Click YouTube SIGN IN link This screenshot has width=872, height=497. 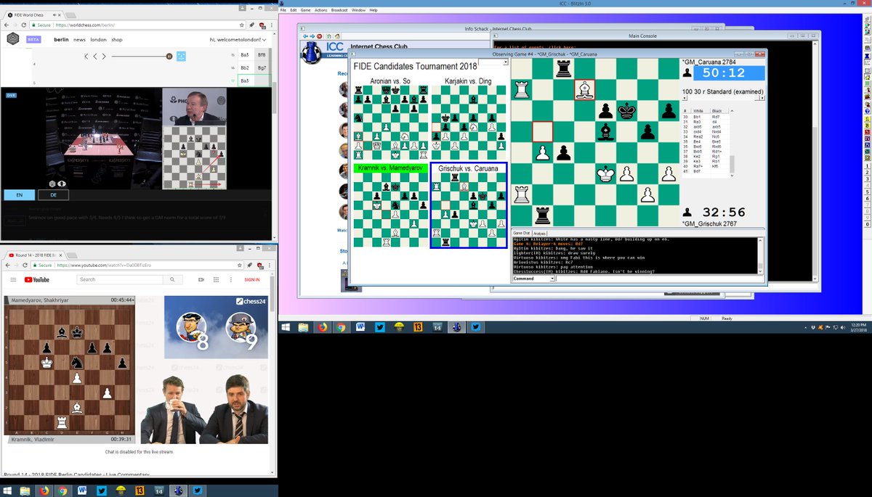252,279
